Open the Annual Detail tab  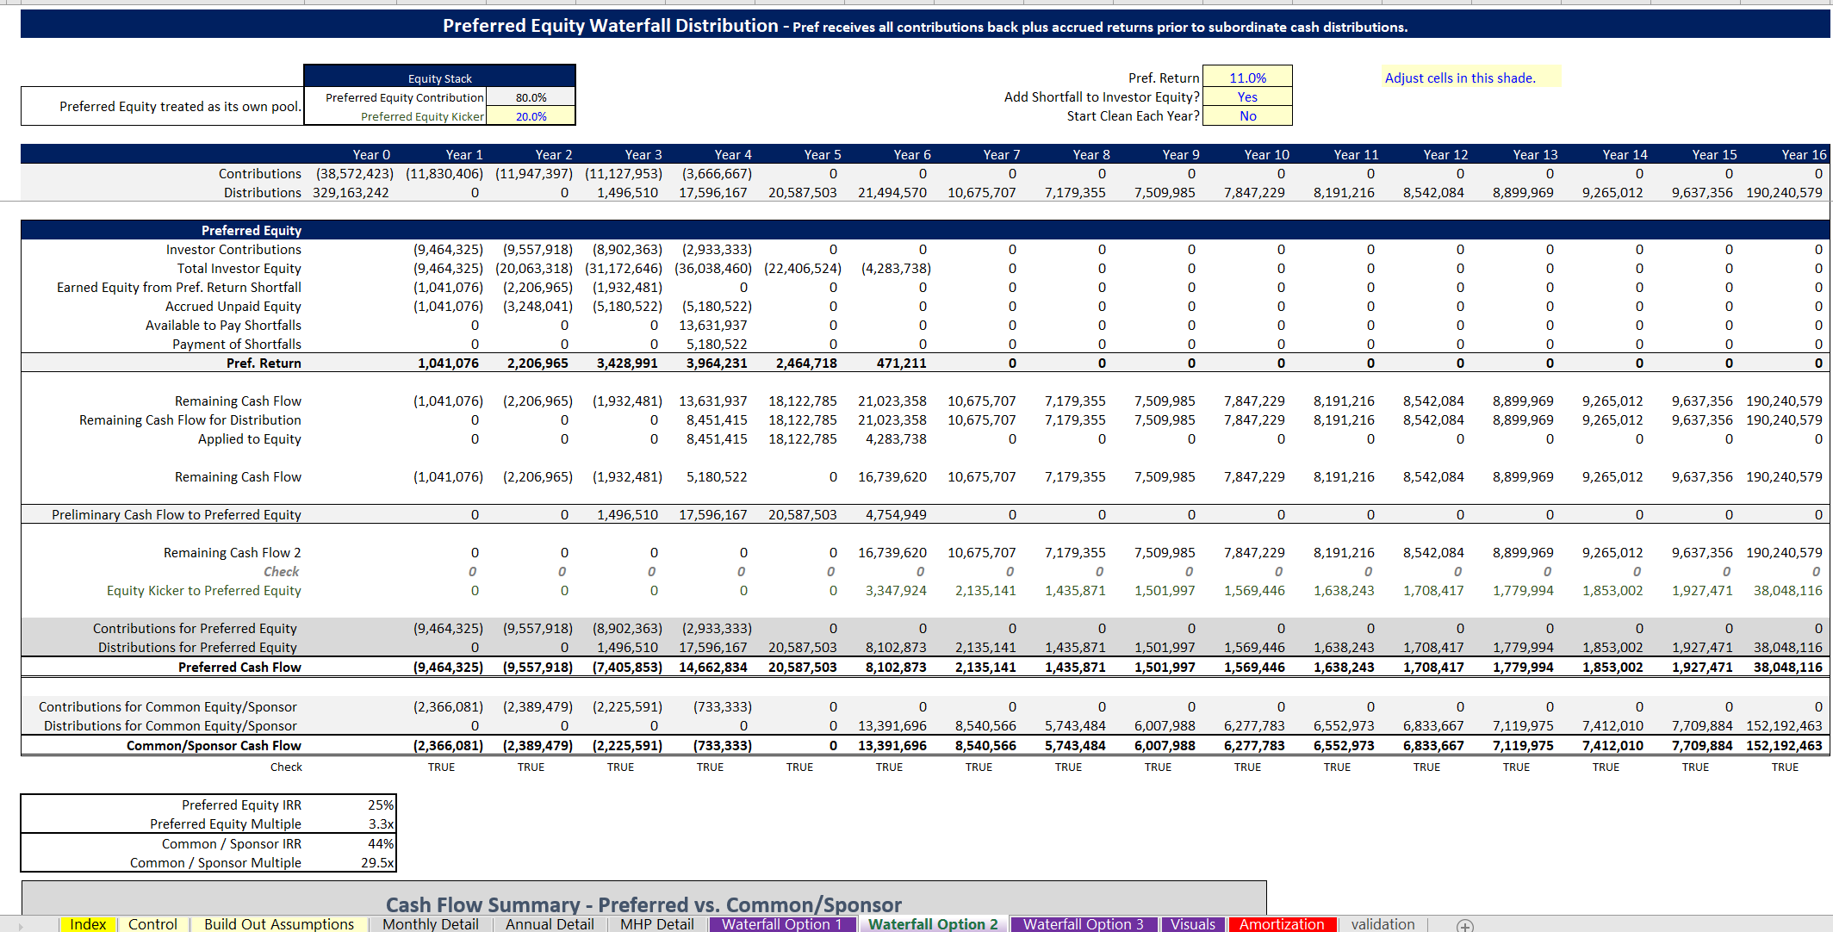550,924
